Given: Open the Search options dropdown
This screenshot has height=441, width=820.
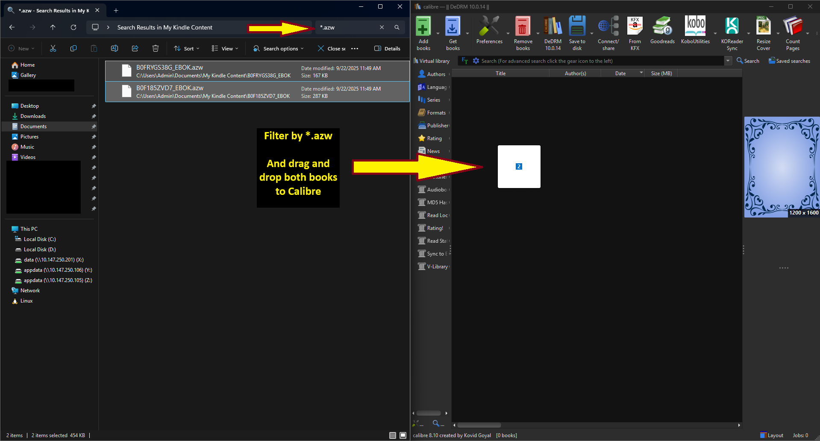Looking at the screenshot, I should 279,49.
